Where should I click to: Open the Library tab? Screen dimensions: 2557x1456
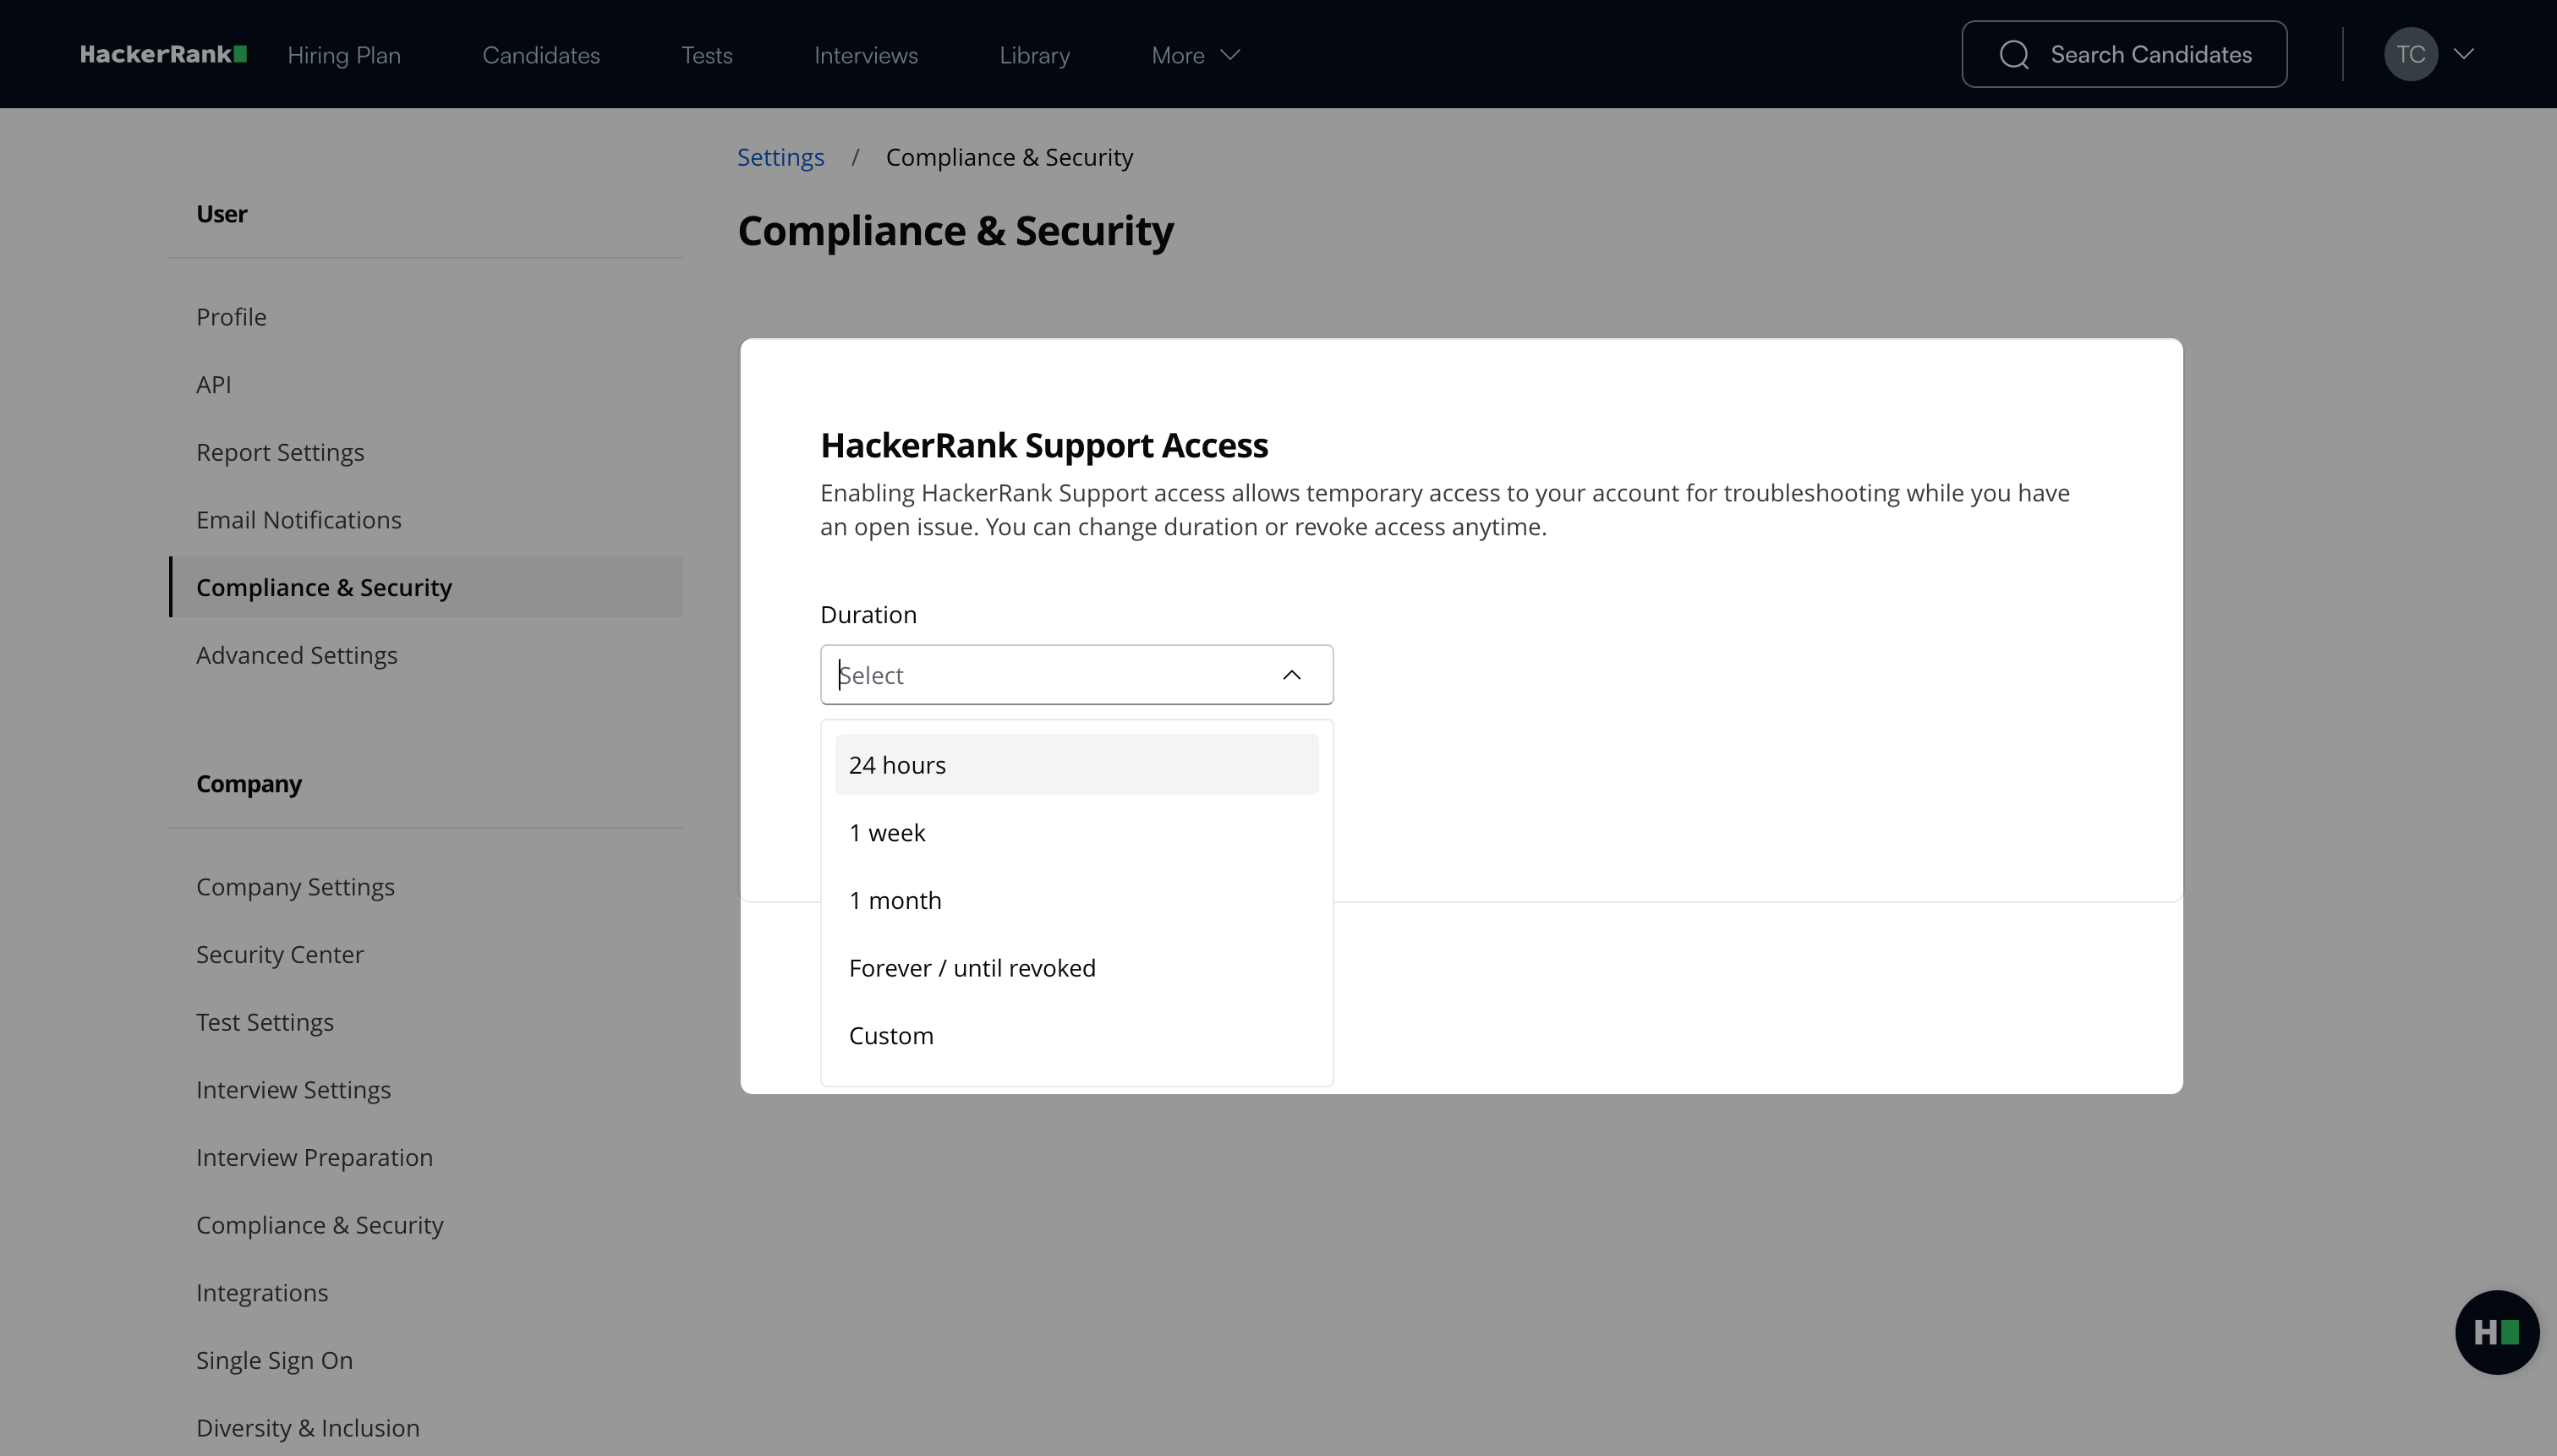point(1034,55)
